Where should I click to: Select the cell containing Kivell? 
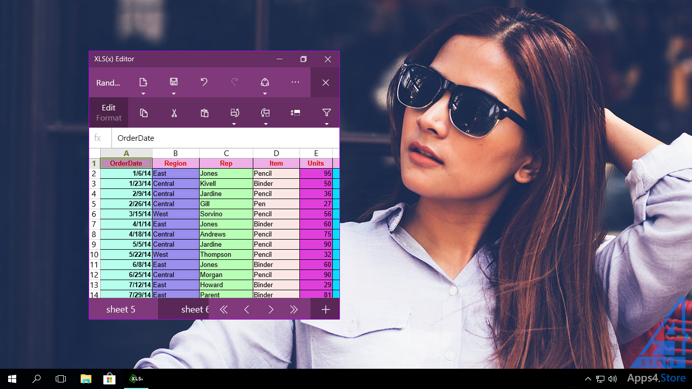point(226,183)
